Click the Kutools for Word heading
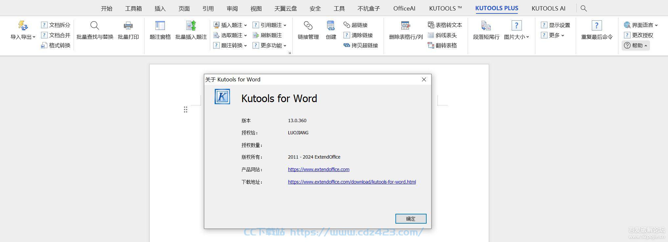The width and height of the screenshot is (668, 242). (x=279, y=99)
